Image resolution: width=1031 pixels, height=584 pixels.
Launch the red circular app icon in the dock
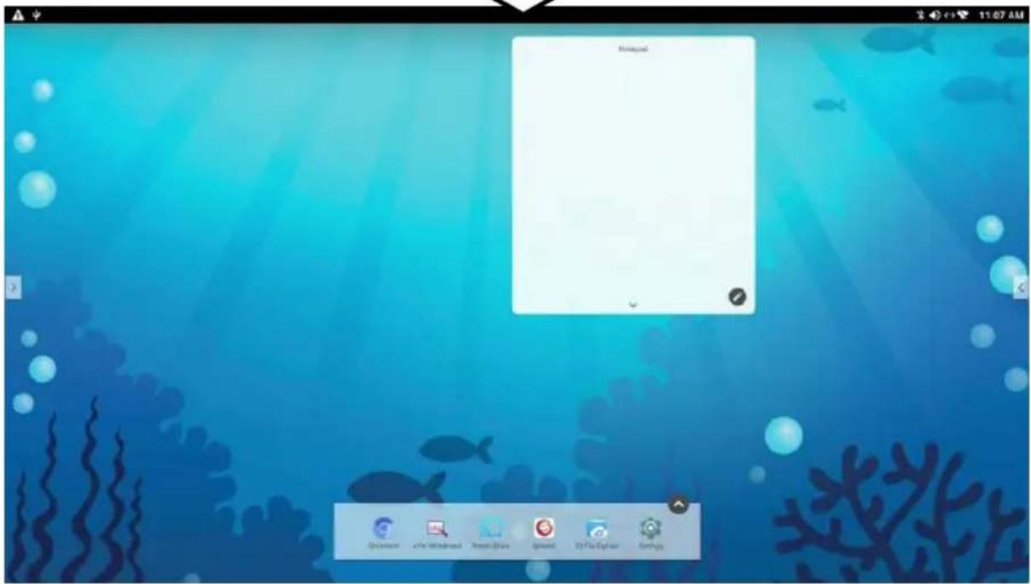544,528
